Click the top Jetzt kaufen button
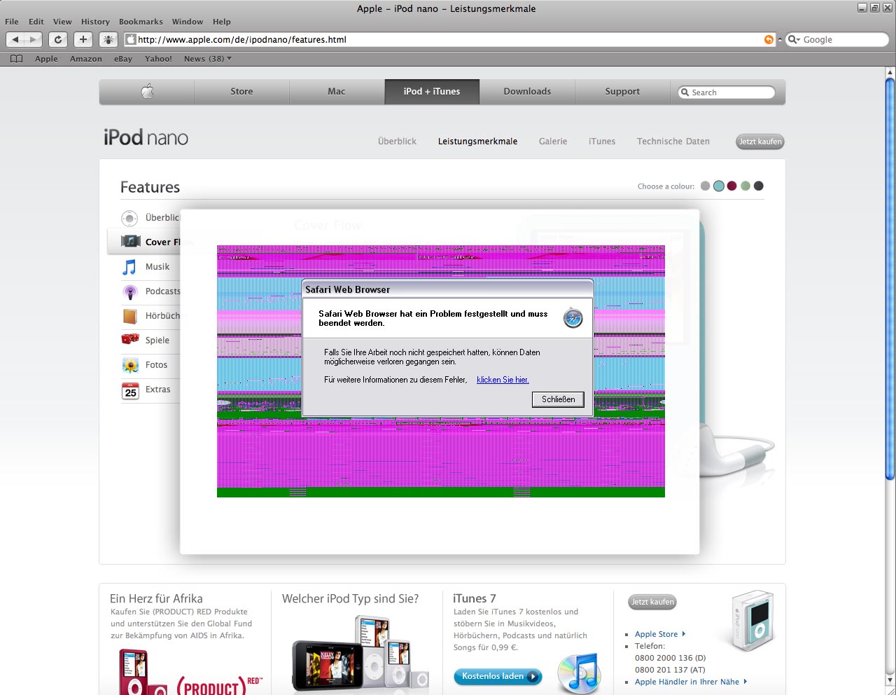896x695 pixels. (x=760, y=142)
